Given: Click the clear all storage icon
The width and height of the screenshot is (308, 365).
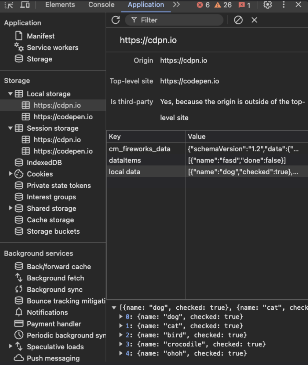Looking at the screenshot, I should pos(238,20).
